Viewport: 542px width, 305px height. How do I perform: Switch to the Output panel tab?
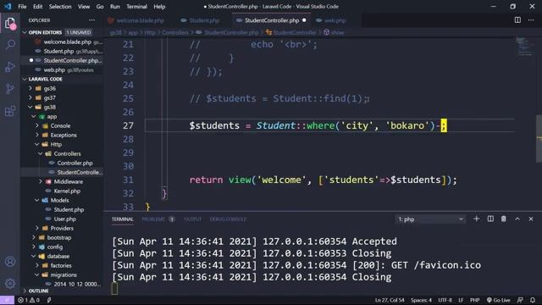click(x=192, y=219)
